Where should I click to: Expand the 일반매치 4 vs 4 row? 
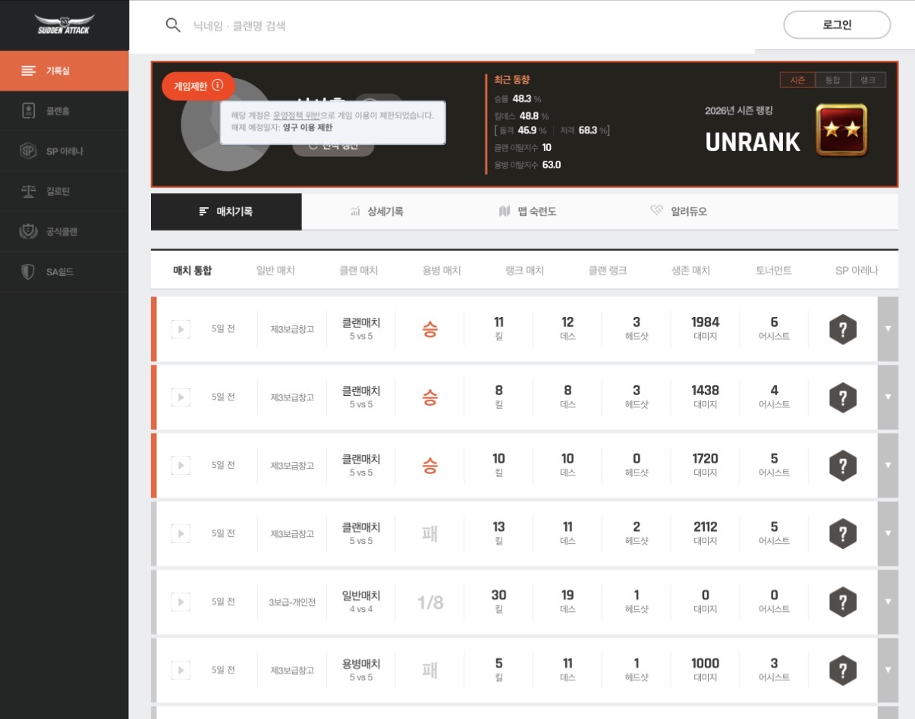click(888, 602)
